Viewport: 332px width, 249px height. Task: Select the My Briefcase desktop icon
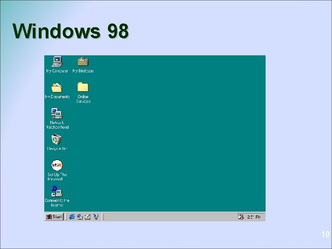83,62
